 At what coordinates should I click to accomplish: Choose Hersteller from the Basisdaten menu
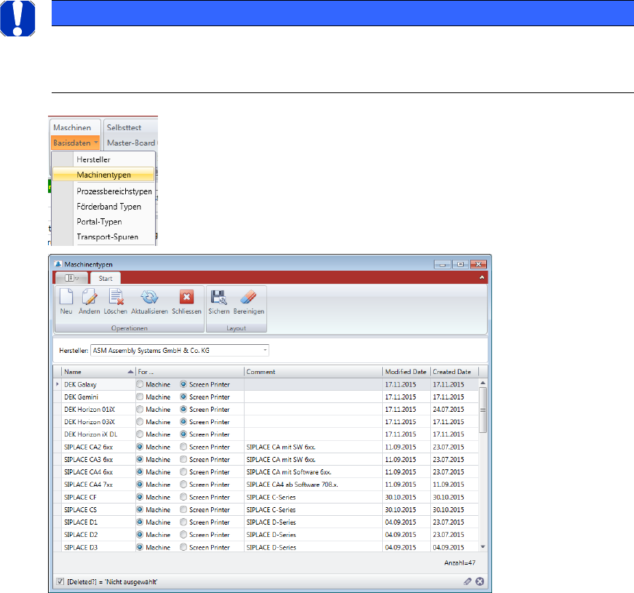point(93,159)
